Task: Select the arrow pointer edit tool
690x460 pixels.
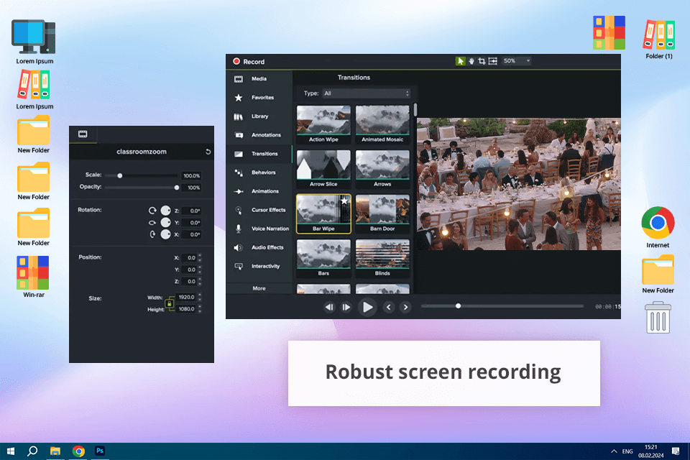Action: coord(460,61)
